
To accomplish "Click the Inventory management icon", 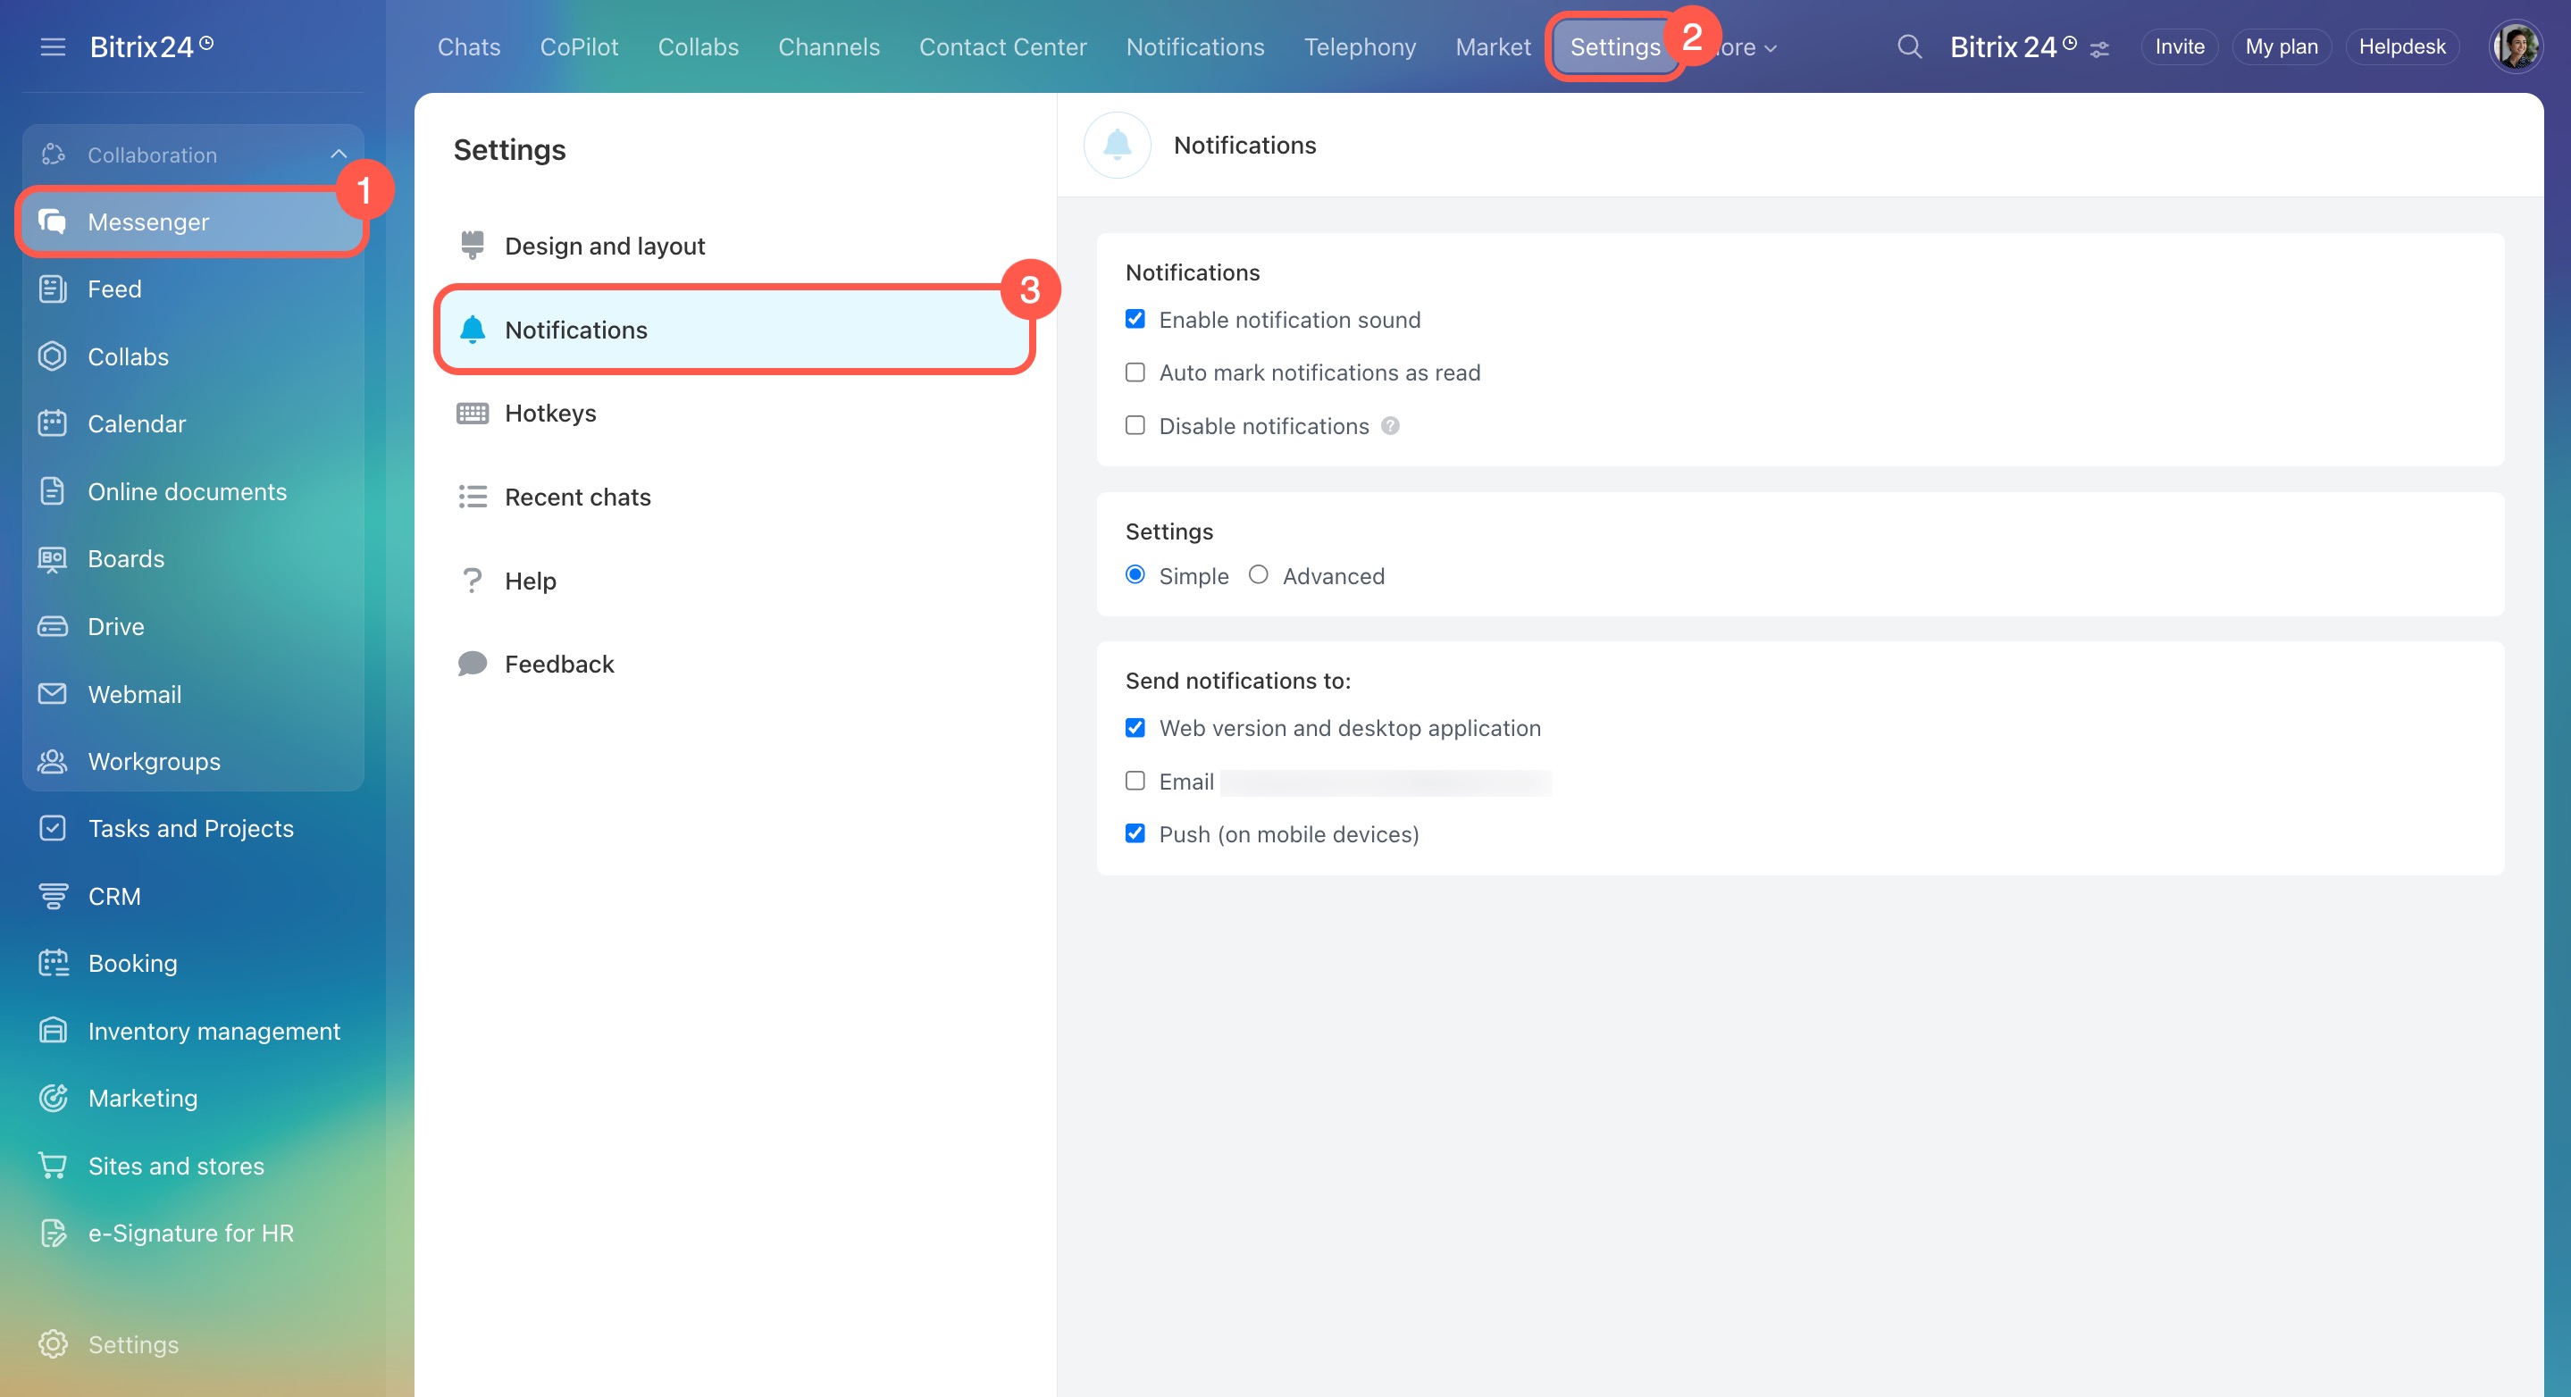I will tap(52, 1031).
